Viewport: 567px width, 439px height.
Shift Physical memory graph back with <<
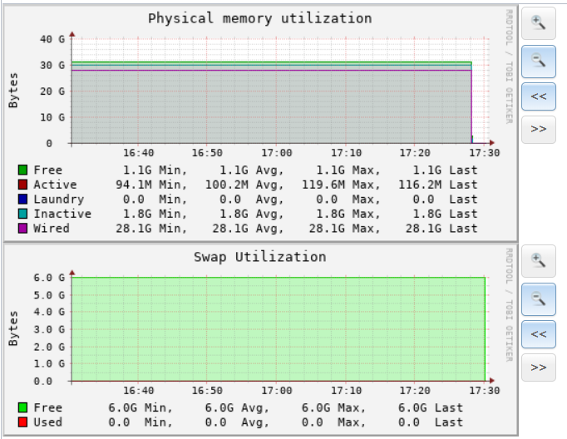538,96
